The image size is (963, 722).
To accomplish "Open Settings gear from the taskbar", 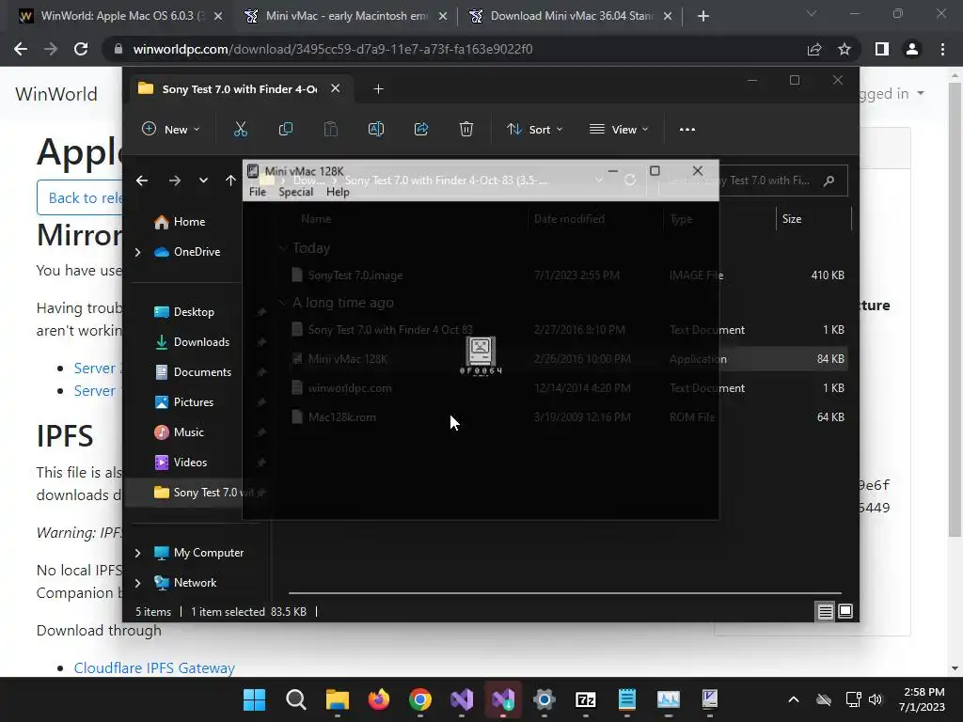I will point(545,699).
